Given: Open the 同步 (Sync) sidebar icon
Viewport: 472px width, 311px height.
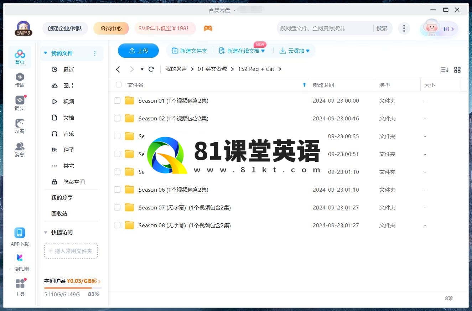Looking at the screenshot, I should tap(20, 103).
